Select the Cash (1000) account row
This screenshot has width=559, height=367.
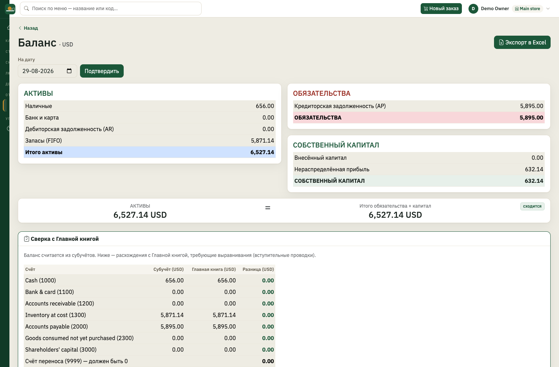click(150, 280)
